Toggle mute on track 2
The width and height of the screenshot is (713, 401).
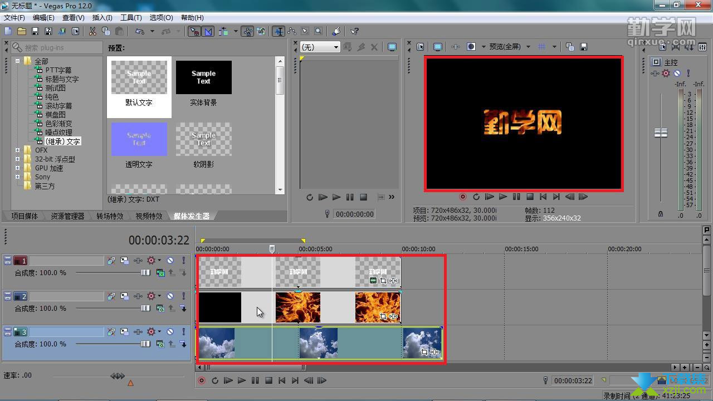pos(170,296)
